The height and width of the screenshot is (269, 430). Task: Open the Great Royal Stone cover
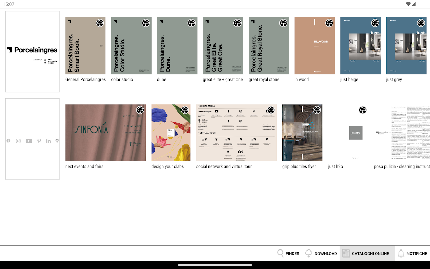point(269,46)
